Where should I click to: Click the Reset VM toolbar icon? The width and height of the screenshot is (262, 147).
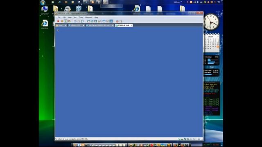tap(69, 21)
